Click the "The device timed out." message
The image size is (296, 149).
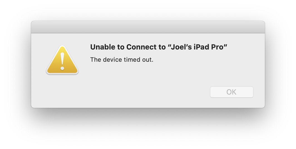[122, 59]
